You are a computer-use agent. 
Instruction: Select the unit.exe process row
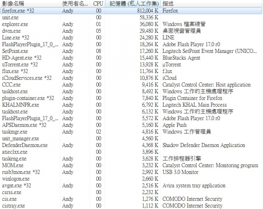[x=131, y=18]
